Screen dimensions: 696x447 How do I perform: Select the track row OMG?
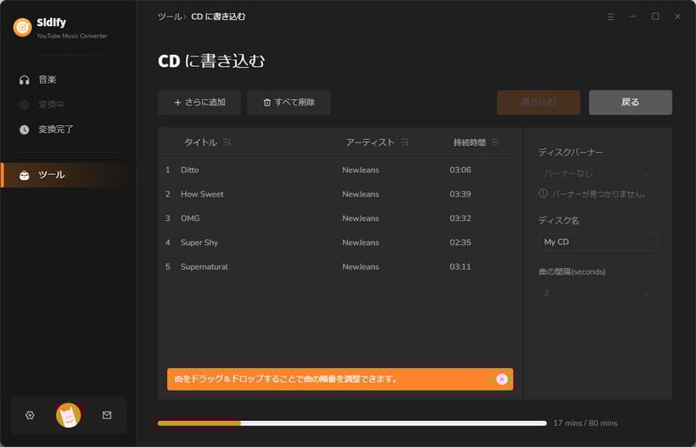(340, 218)
